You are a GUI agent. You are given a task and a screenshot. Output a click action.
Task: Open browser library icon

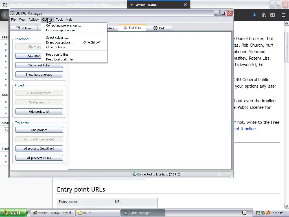click(264, 15)
